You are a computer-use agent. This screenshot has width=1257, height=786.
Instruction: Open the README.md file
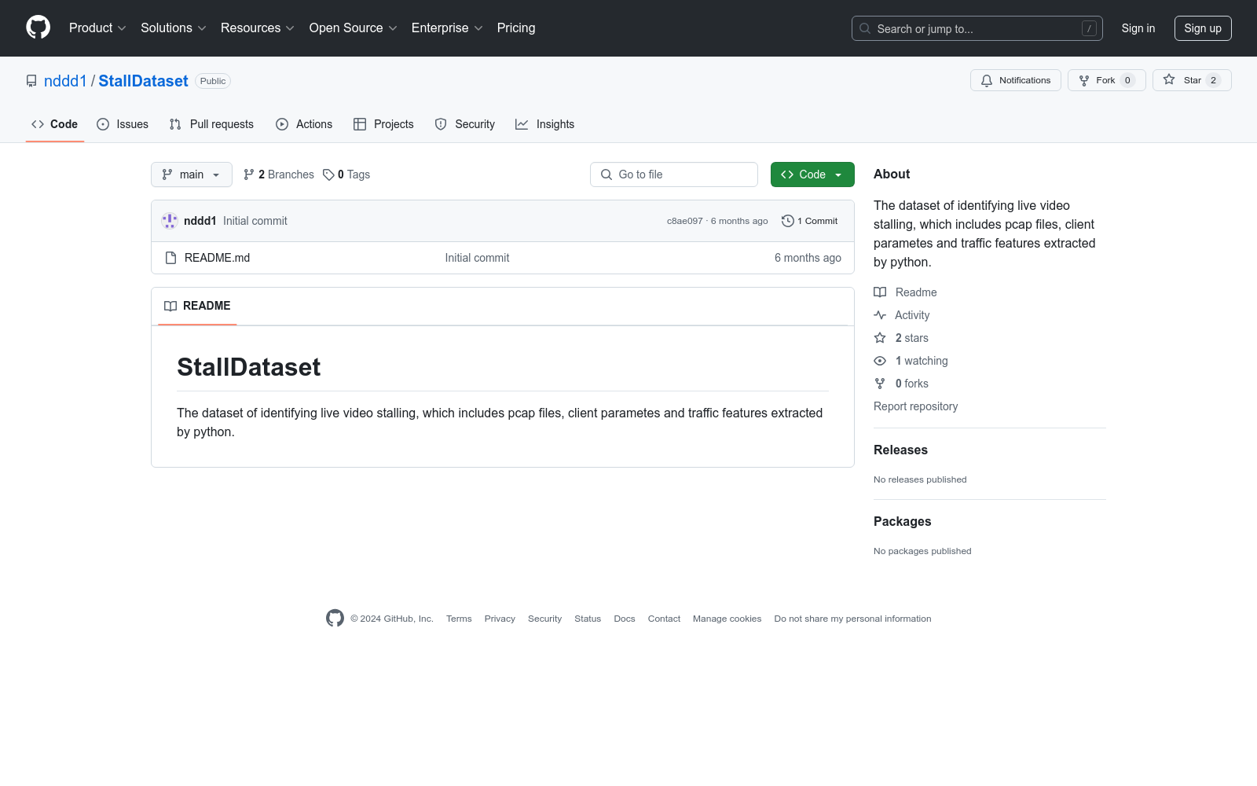coord(217,258)
